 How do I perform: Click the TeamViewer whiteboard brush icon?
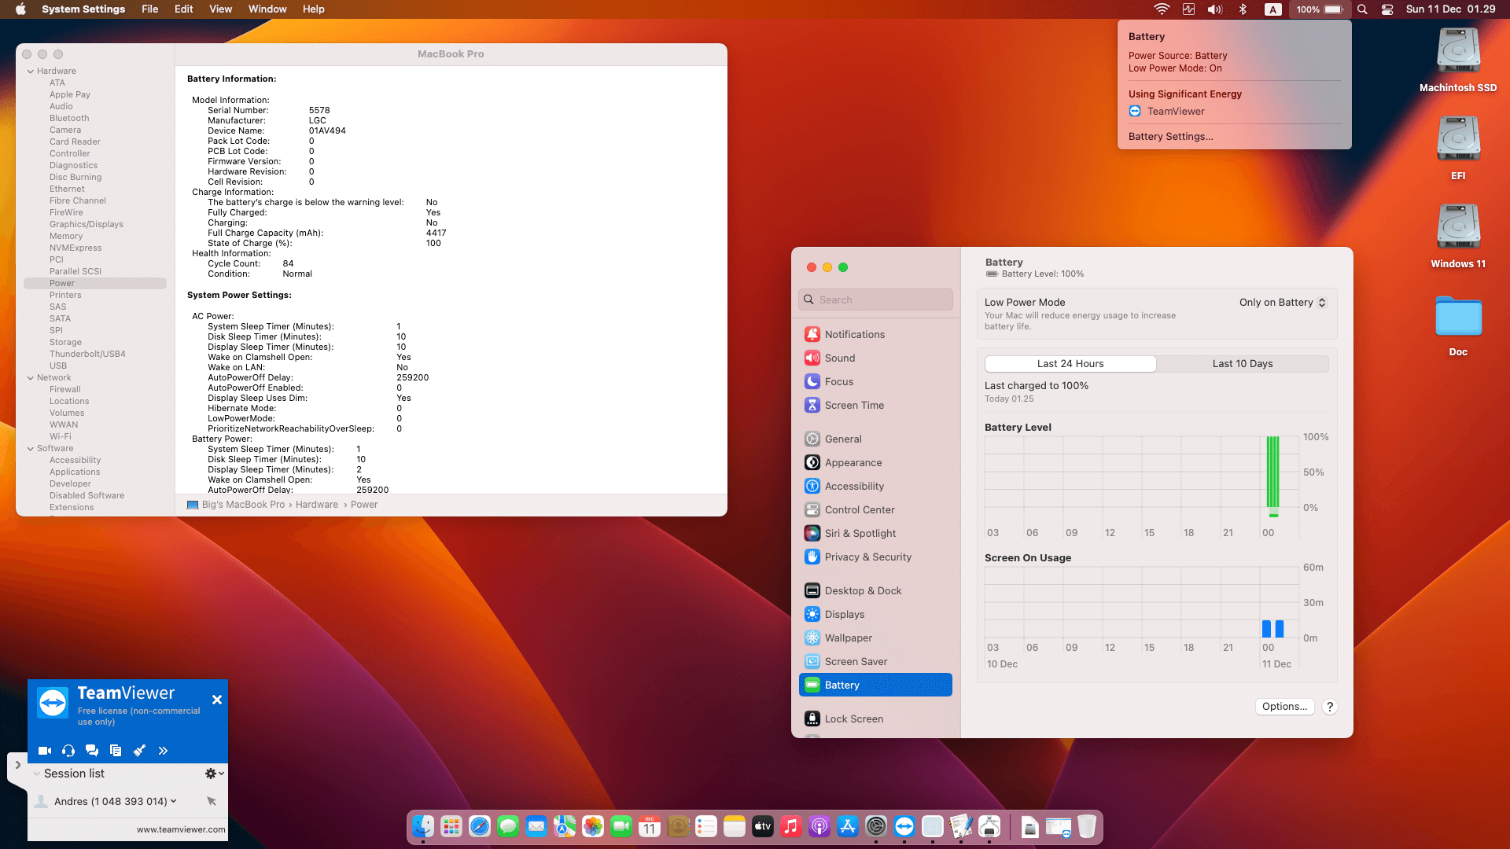139,751
